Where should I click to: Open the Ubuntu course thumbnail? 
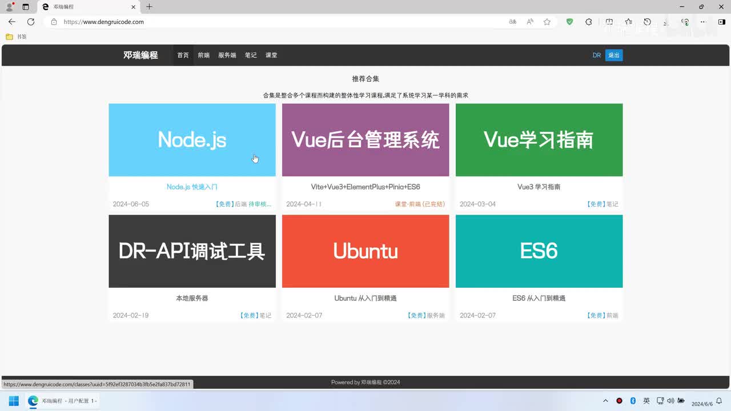click(365, 251)
